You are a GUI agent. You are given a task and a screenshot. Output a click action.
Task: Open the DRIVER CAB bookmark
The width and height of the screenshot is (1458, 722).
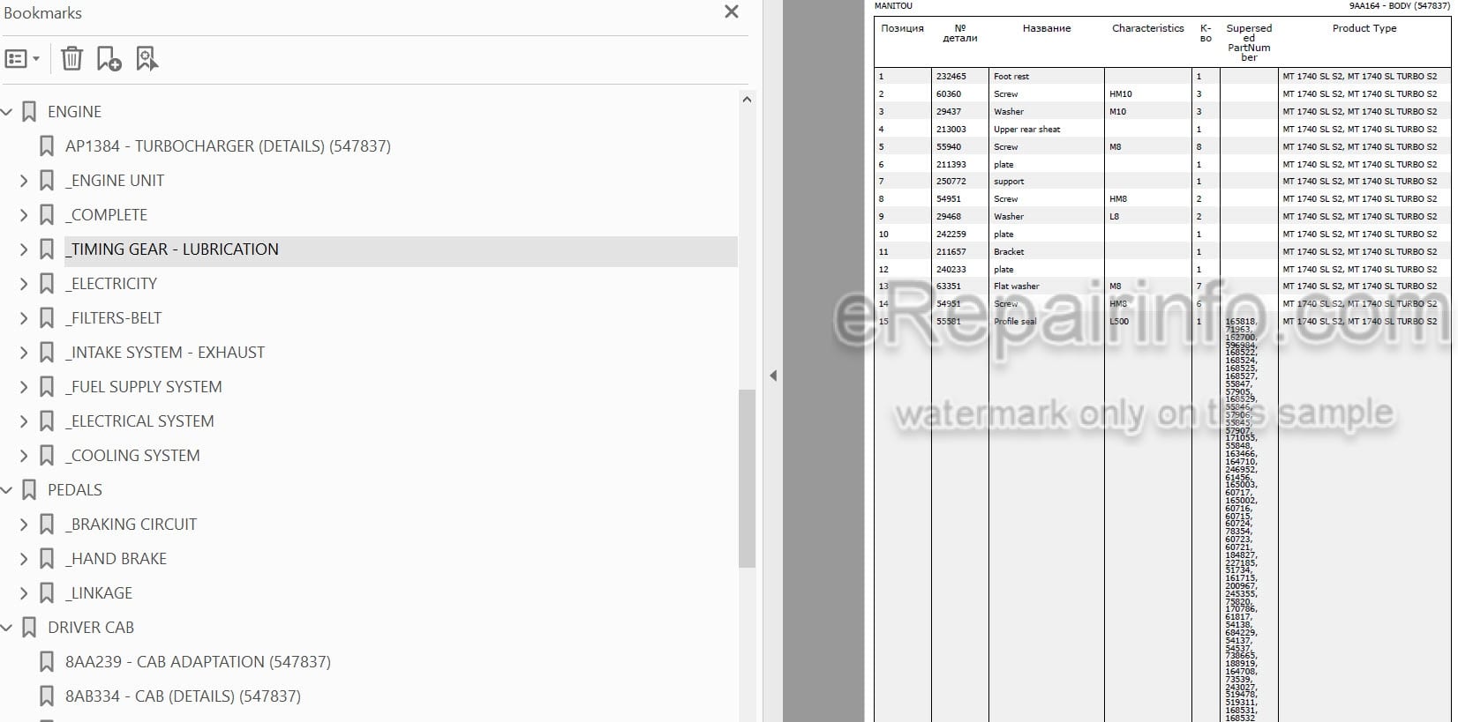tap(91, 628)
